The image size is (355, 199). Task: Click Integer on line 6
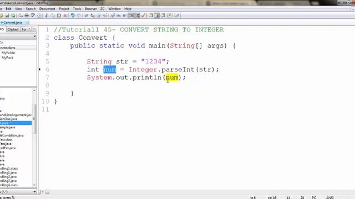point(143,70)
